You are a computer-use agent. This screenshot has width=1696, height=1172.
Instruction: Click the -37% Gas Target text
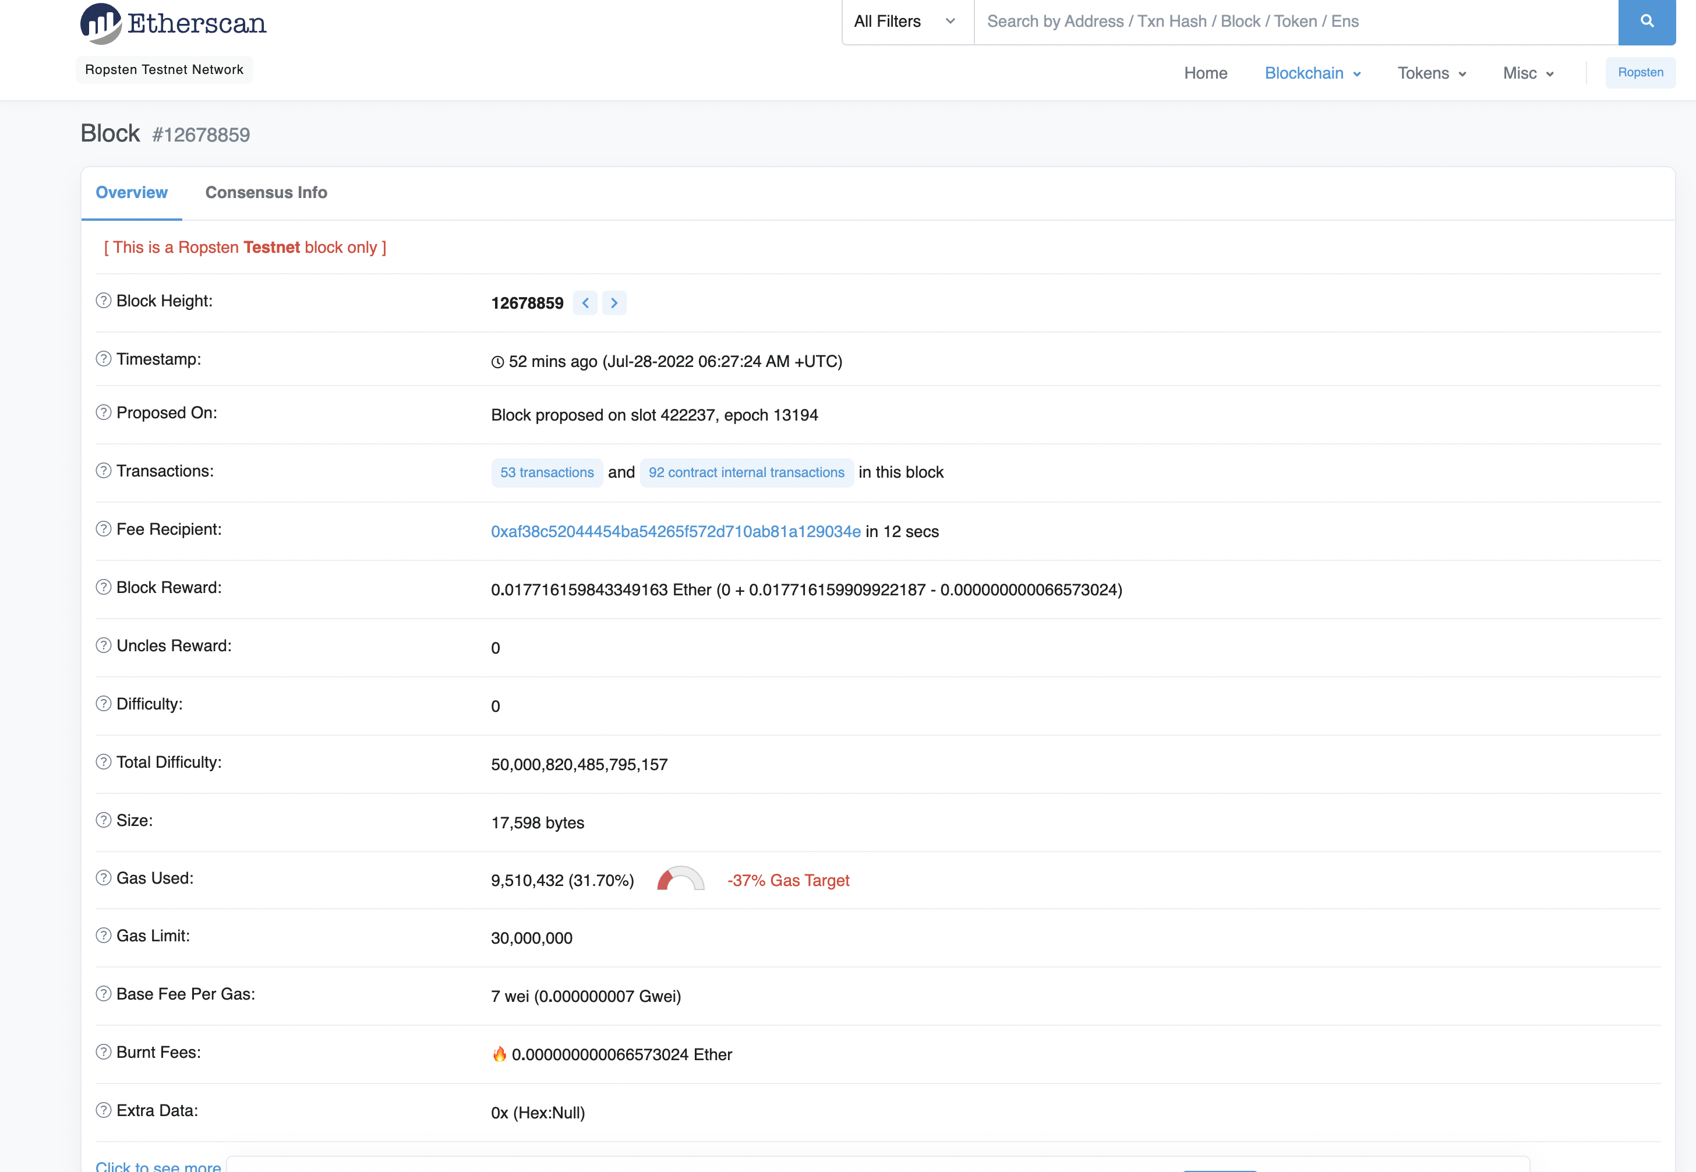coord(788,880)
